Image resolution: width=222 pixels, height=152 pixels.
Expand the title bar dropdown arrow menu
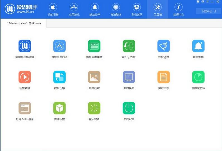(x=207, y=2)
